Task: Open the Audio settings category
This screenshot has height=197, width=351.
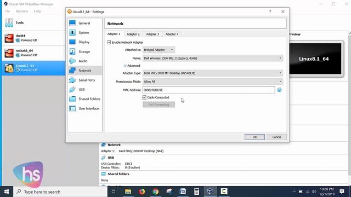Action: coord(85,61)
